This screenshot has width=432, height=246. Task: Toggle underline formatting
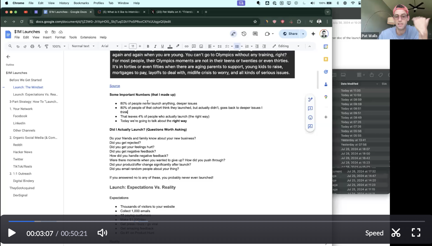click(x=163, y=46)
